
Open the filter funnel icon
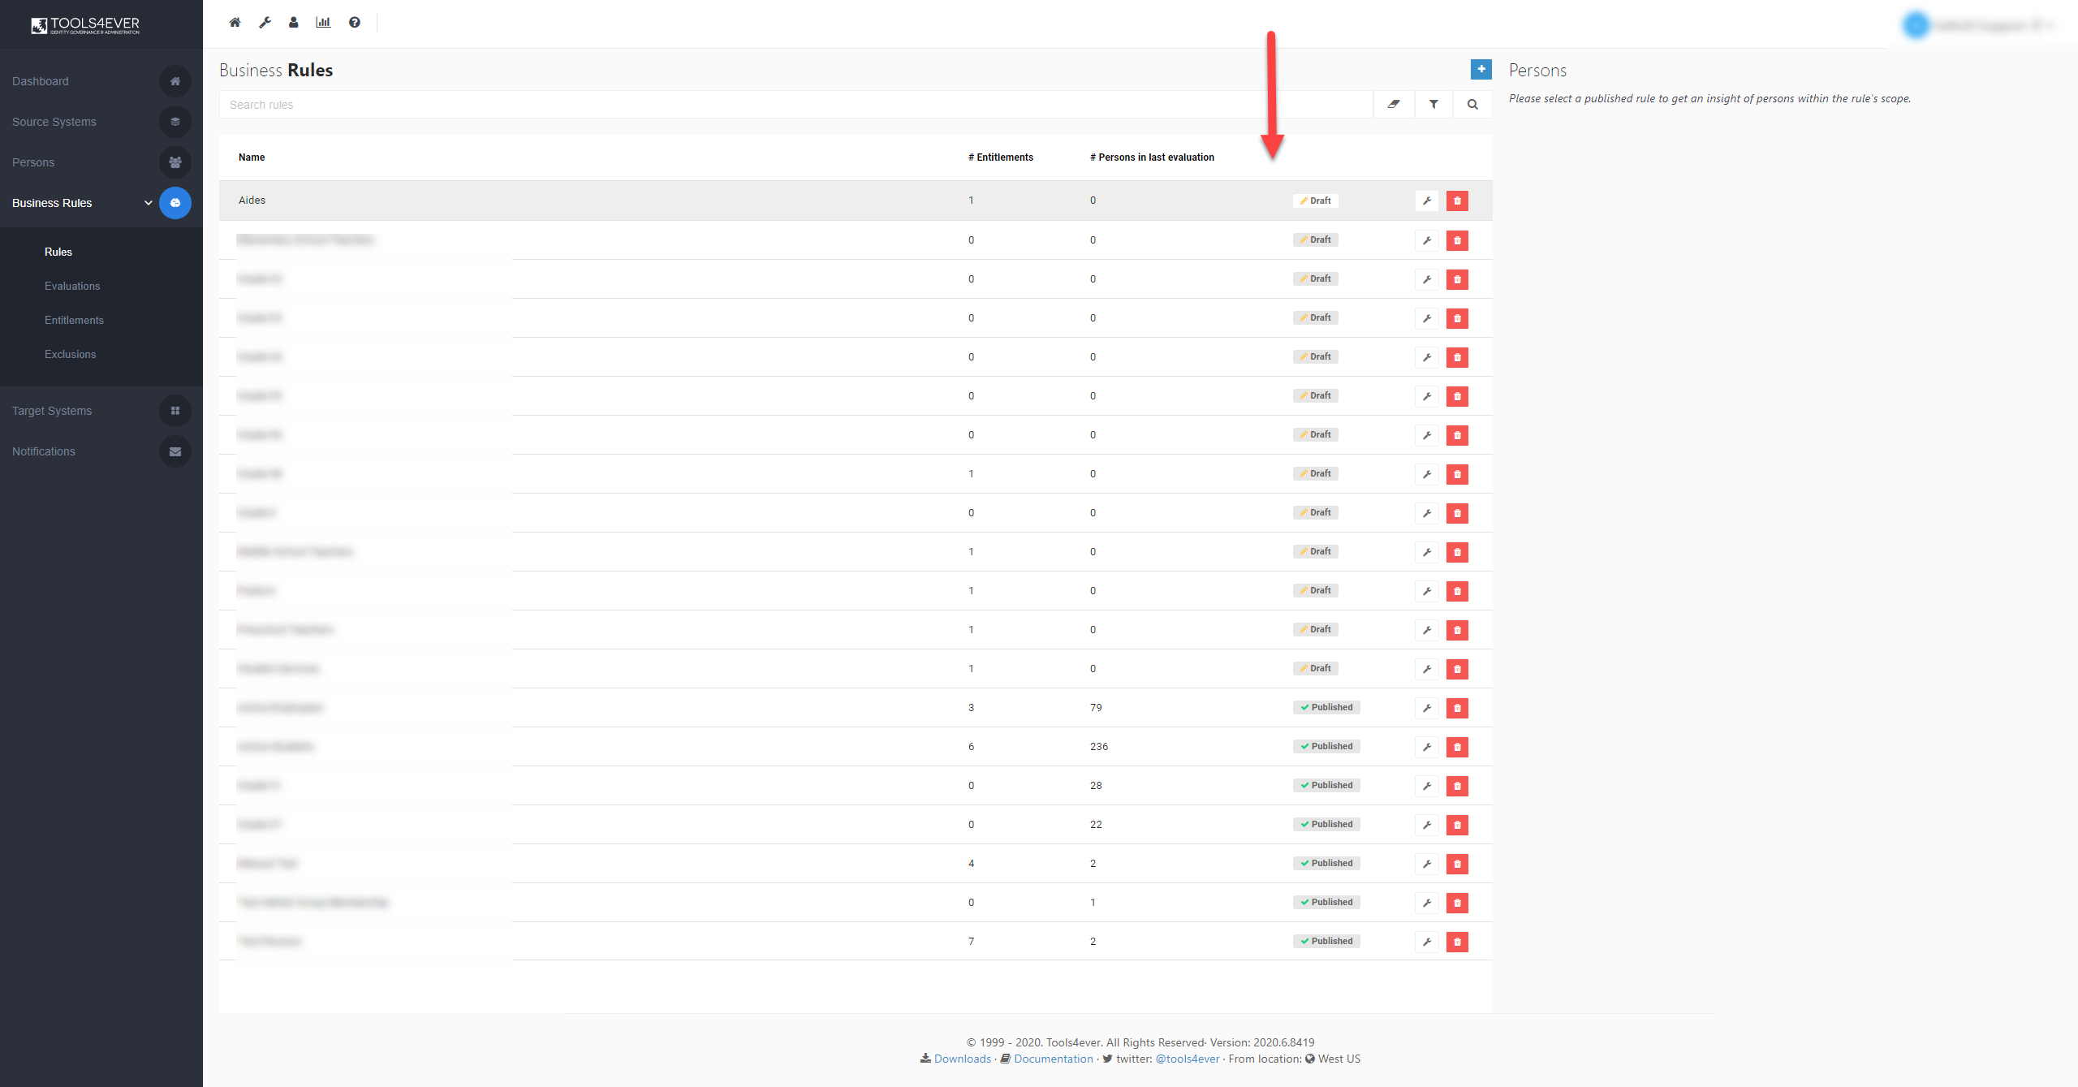pyautogui.click(x=1433, y=105)
